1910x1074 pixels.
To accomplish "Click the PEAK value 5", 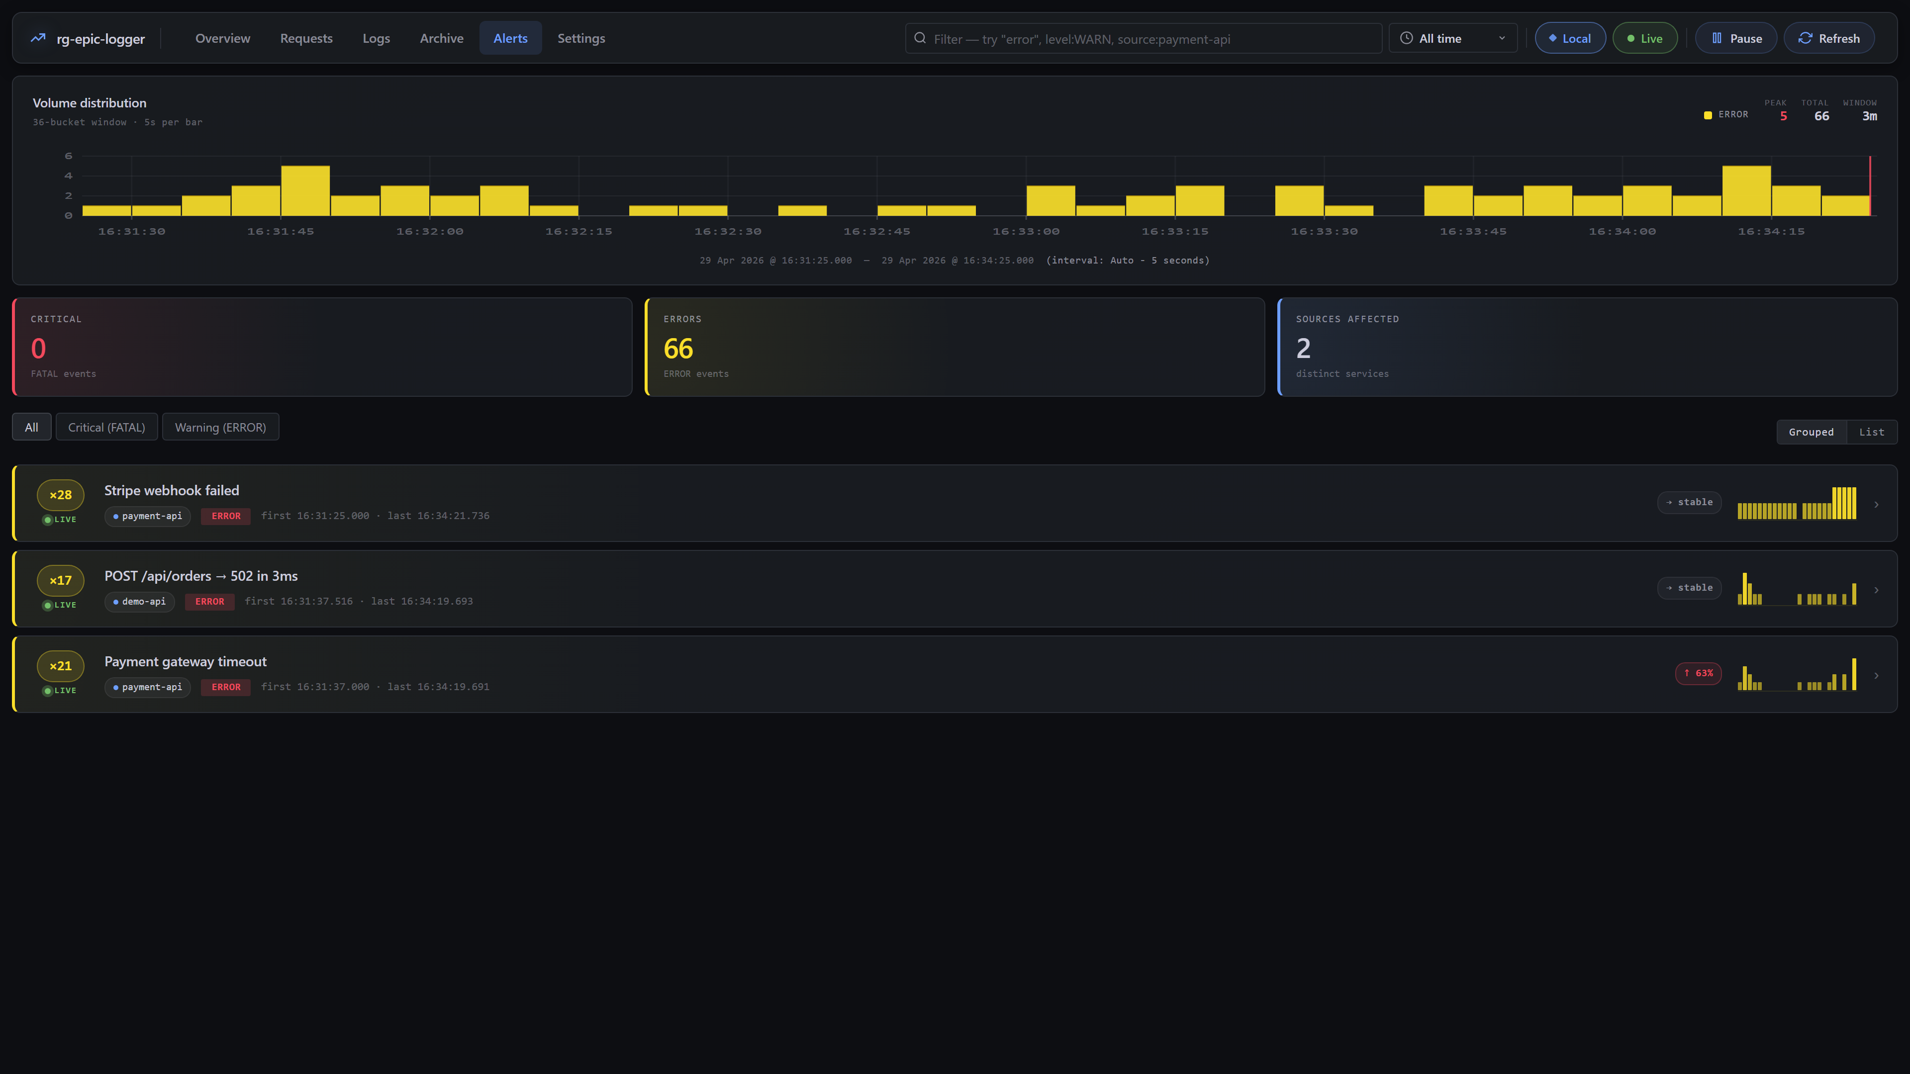I will (1783, 116).
